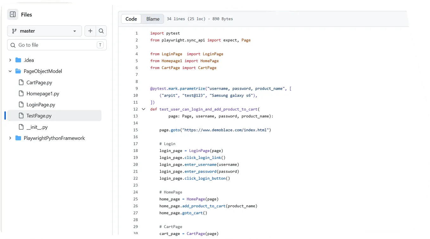The width and height of the screenshot is (430, 239).
Task: Click 'test_user_can_login_and_add_product_to_cart' function name
Action: tap(208, 109)
